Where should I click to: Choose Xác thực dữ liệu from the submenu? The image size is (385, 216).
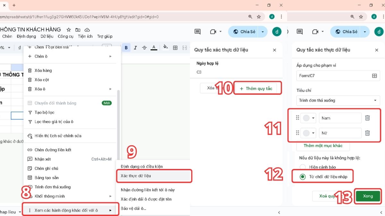tap(154, 176)
